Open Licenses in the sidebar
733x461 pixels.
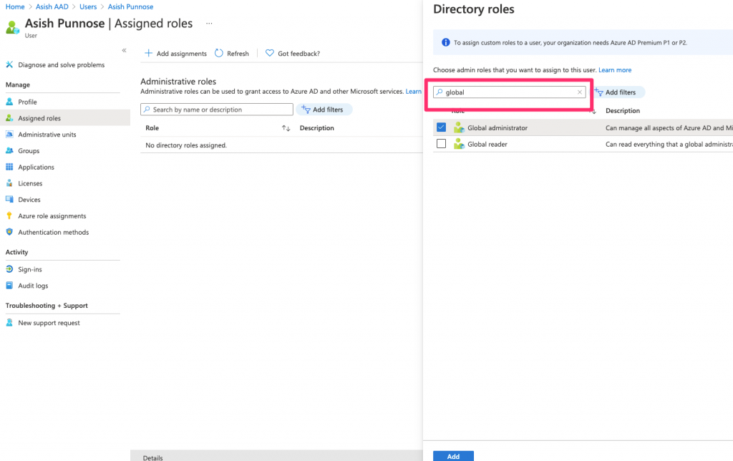[x=30, y=184]
